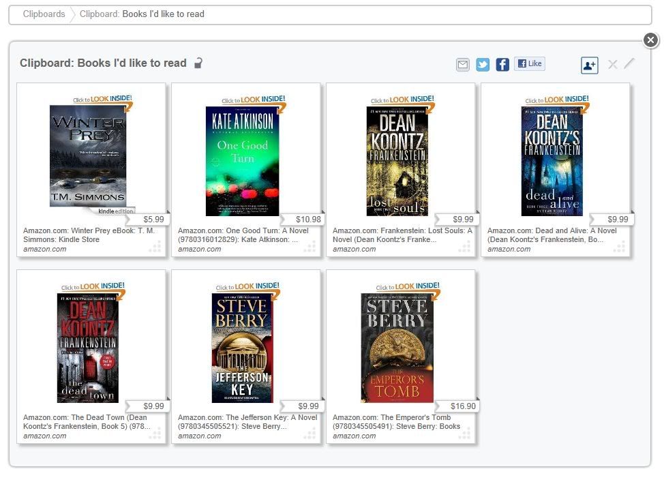Image resolution: width=664 pixels, height=480 pixels.
Task: Close the clipboard overlay with round X
Action: click(650, 40)
